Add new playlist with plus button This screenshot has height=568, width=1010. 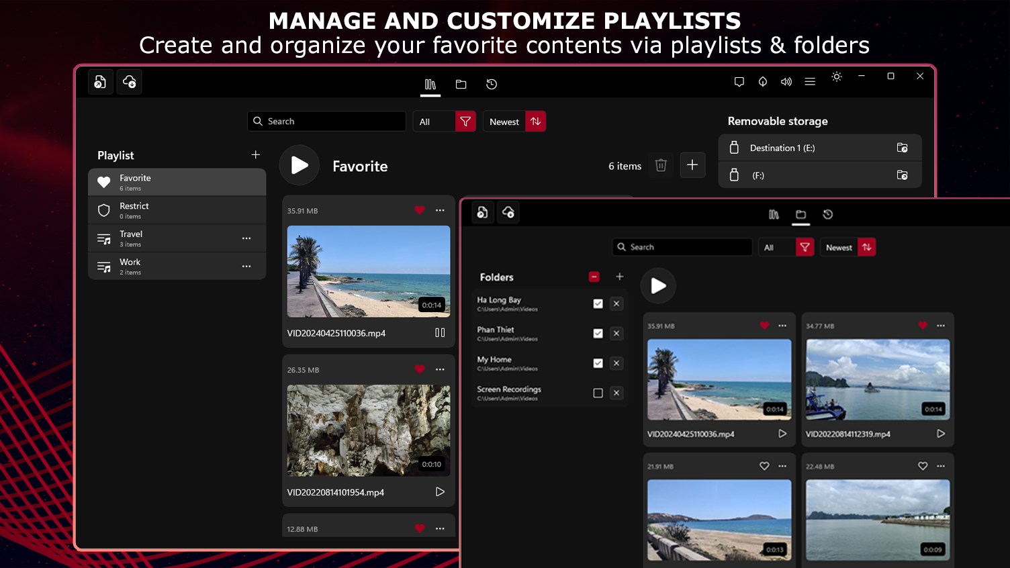(255, 155)
